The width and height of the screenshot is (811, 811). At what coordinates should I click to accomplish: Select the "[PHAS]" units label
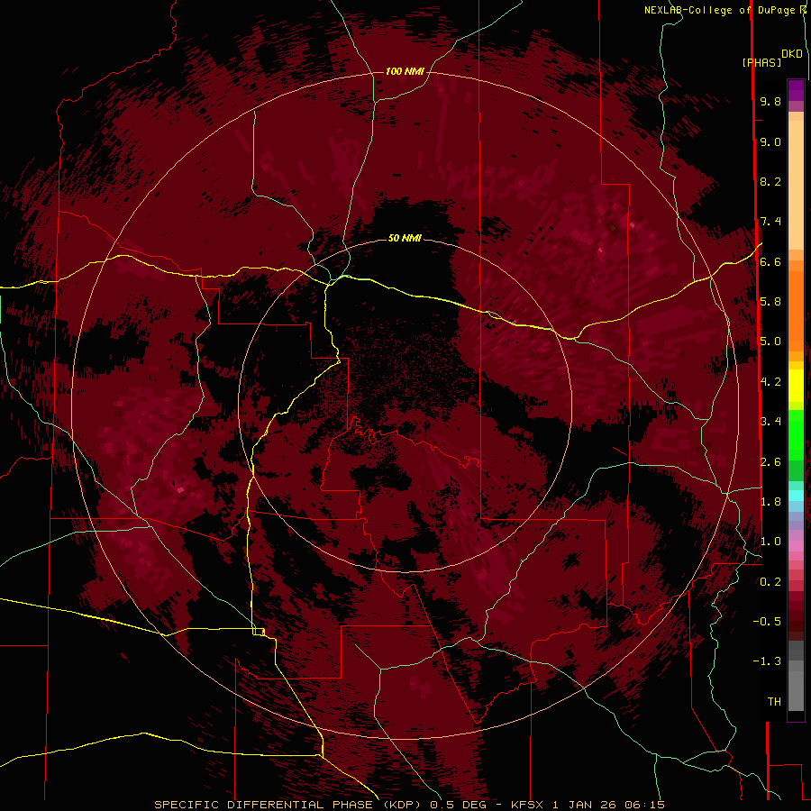click(x=761, y=63)
